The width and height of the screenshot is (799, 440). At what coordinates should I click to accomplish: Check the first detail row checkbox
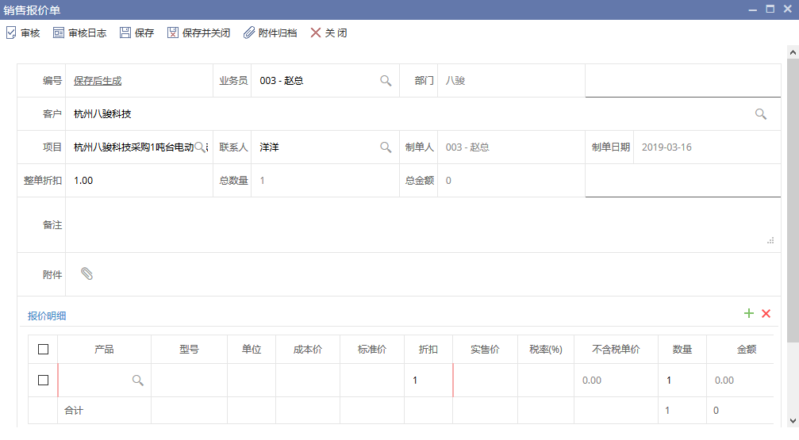coord(44,381)
